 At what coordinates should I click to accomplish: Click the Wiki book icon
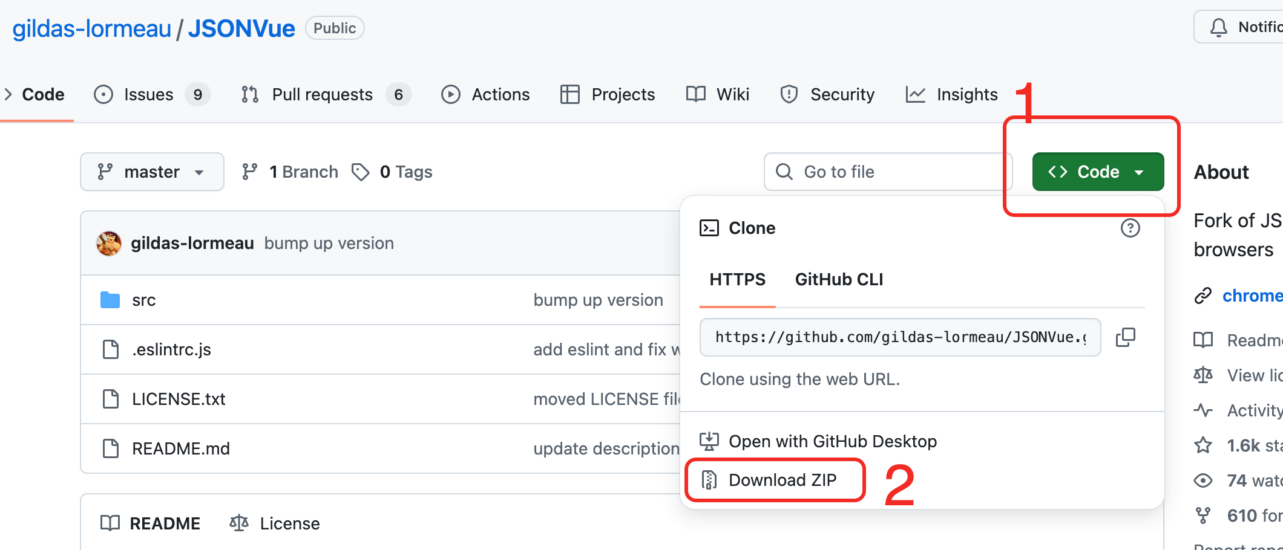[x=696, y=94]
